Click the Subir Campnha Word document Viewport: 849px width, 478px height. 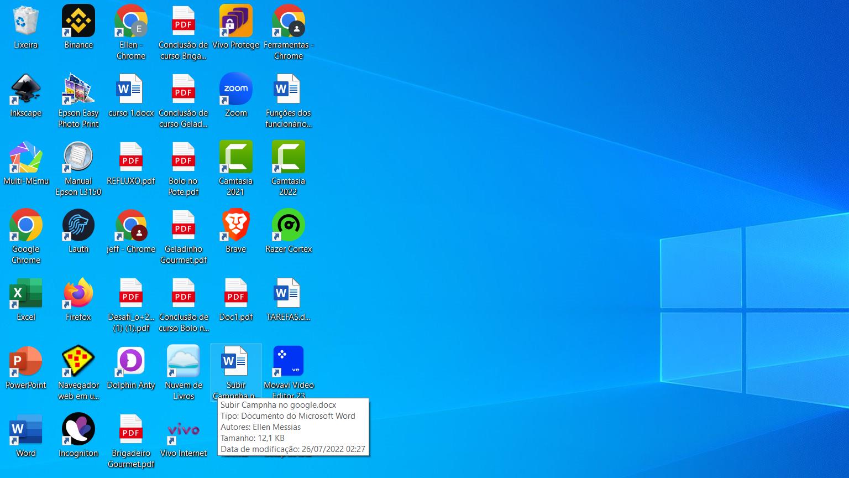point(236,361)
